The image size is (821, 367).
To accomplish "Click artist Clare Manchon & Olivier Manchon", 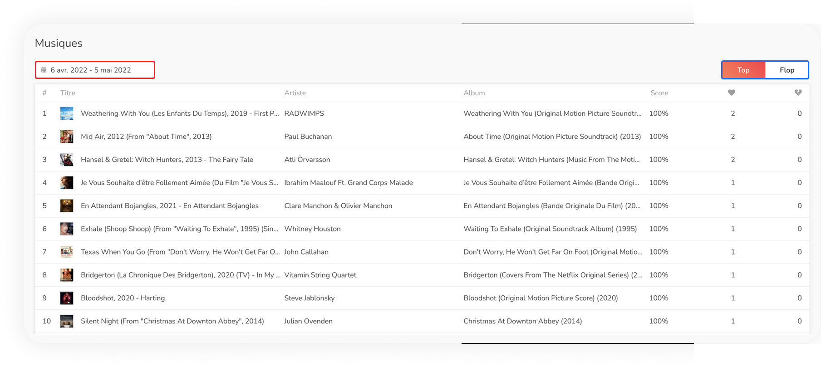I will (x=338, y=206).
